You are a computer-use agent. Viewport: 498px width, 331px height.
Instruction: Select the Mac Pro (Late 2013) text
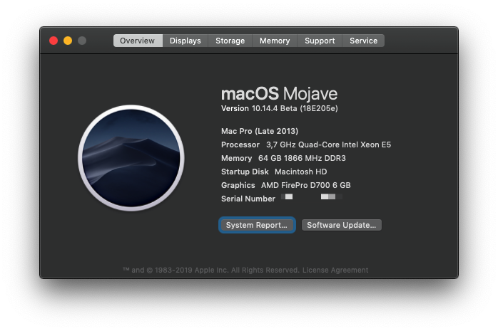(x=260, y=131)
